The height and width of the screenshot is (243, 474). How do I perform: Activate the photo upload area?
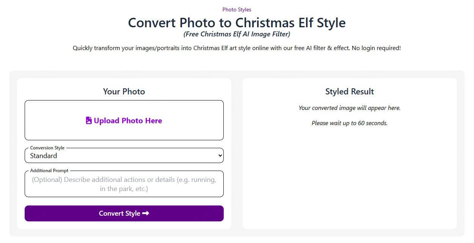pos(124,120)
